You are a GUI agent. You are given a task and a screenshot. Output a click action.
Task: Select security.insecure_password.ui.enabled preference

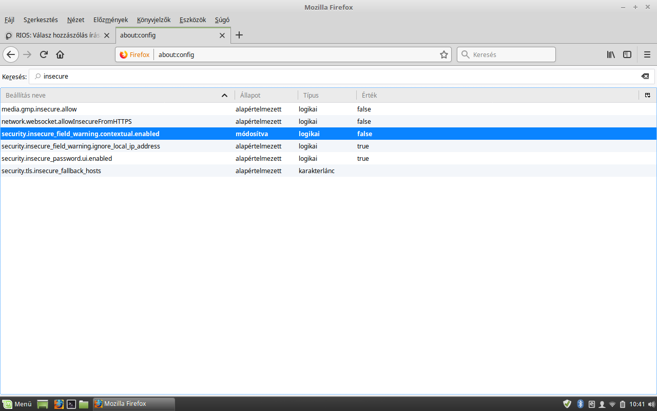point(328,158)
